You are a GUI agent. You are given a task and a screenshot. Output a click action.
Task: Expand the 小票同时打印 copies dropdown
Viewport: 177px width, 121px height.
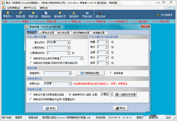[x=68, y=53]
